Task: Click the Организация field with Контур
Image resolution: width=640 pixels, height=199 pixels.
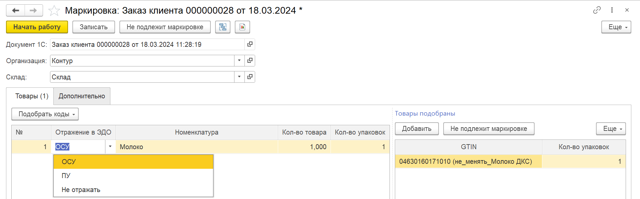Action: [x=142, y=60]
